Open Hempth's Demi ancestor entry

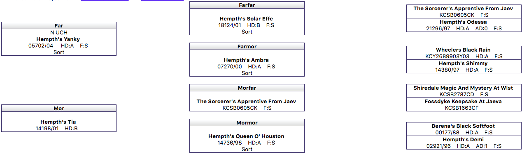[x=463, y=140]
